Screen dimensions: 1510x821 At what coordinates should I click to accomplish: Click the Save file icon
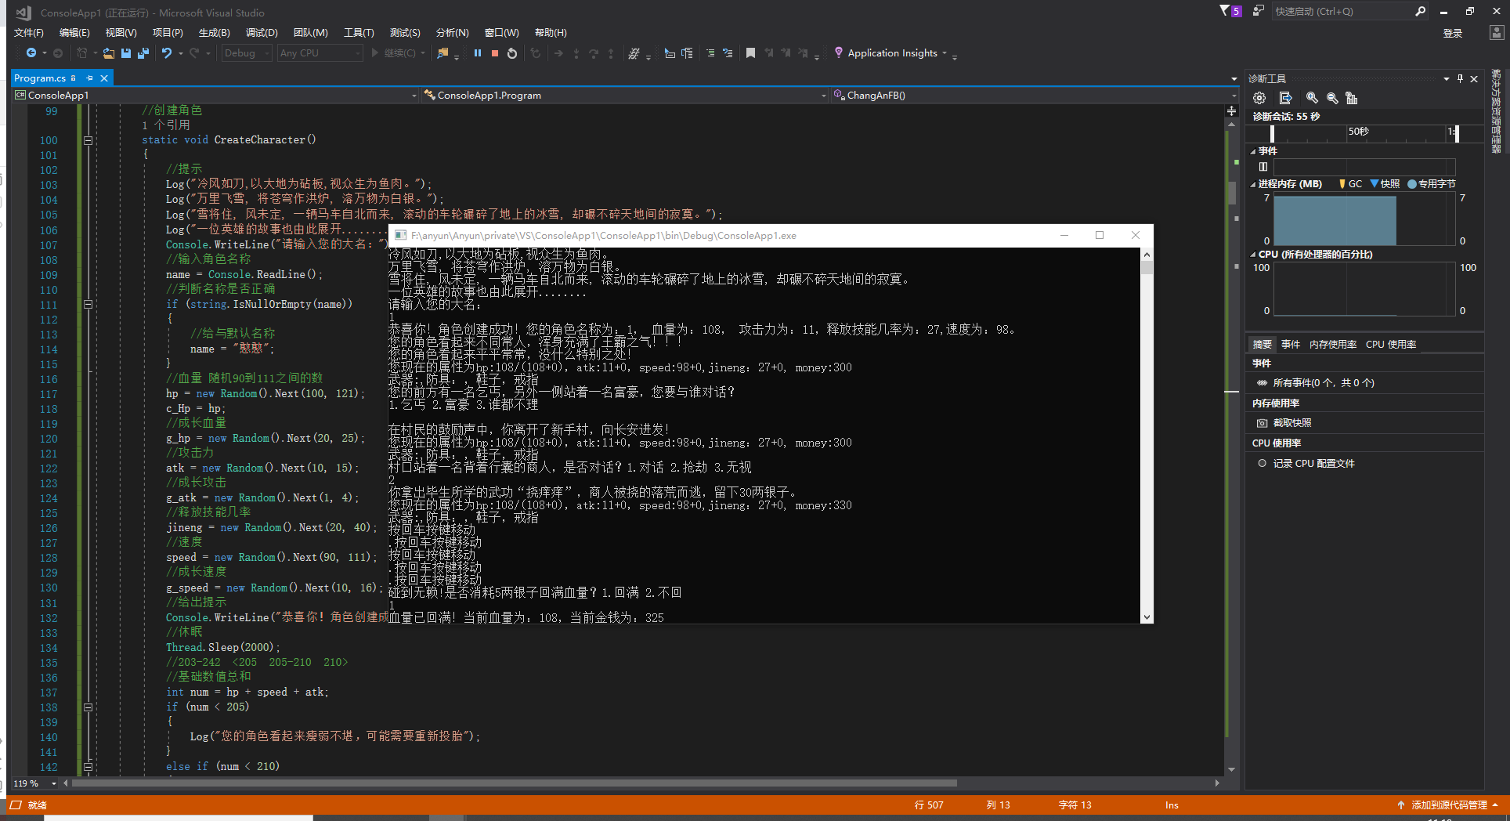(x=126, y=53)
